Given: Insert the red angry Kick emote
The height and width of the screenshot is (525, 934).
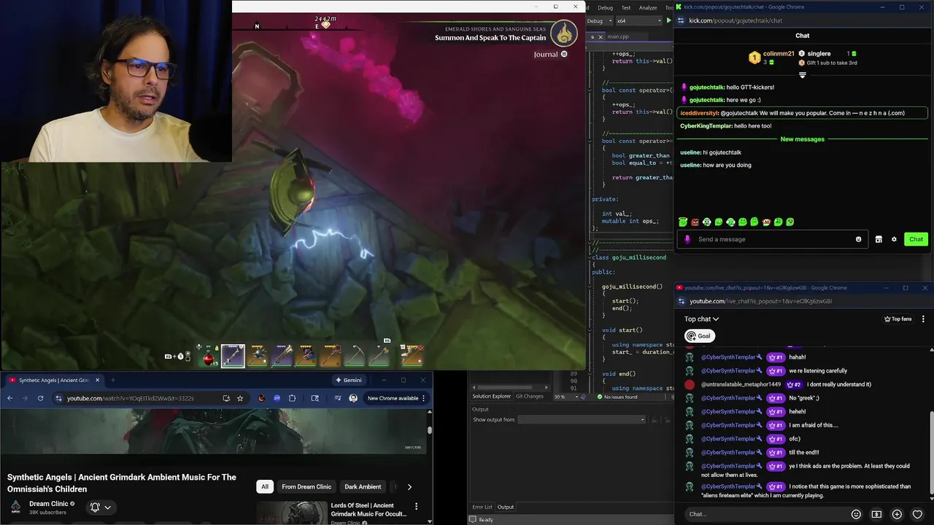Looking at the screenshot, I should pyautogui.click(x=695, y=222).
